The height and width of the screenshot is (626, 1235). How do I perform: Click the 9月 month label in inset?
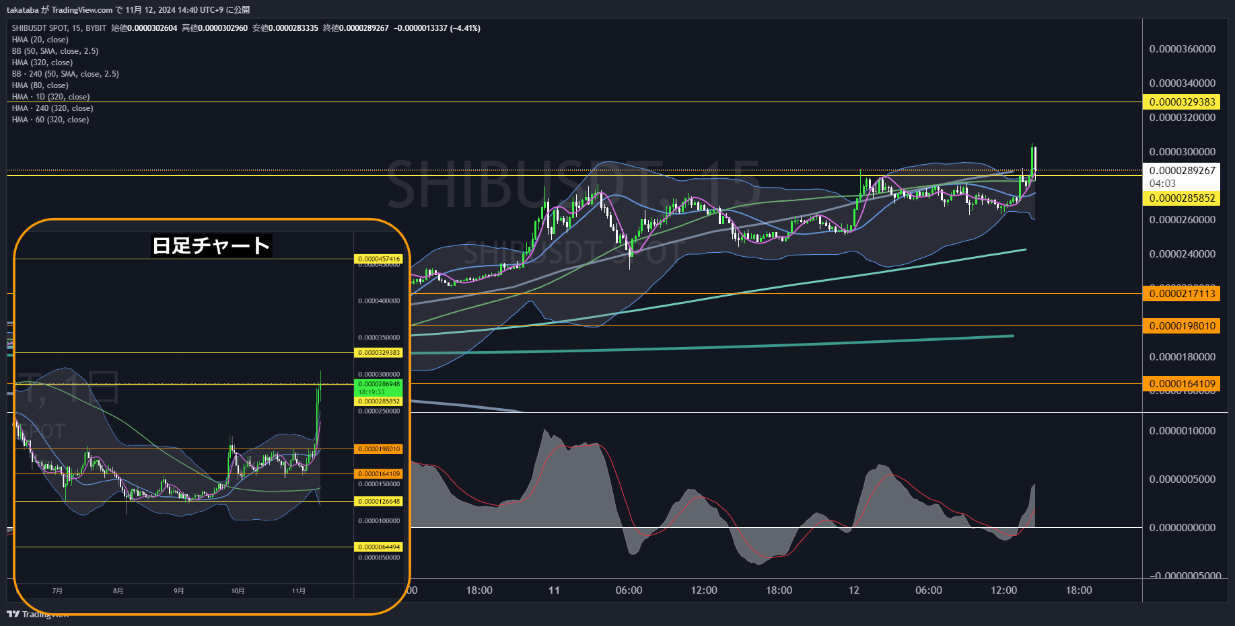pos(178,591)
